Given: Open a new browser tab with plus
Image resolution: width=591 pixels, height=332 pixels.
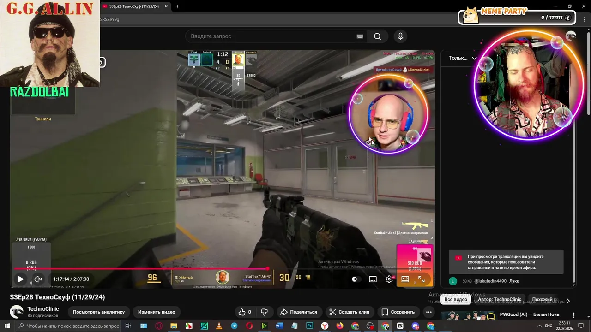Looking at the screenshot, I should click(177, 6).
